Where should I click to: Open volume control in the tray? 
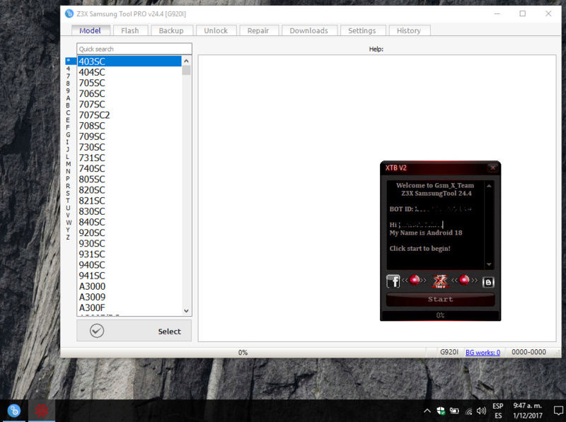481,411
